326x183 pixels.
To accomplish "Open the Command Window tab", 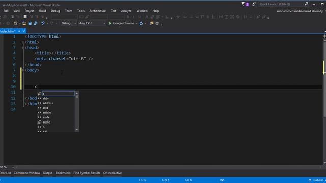I will [x=27, y=173].
